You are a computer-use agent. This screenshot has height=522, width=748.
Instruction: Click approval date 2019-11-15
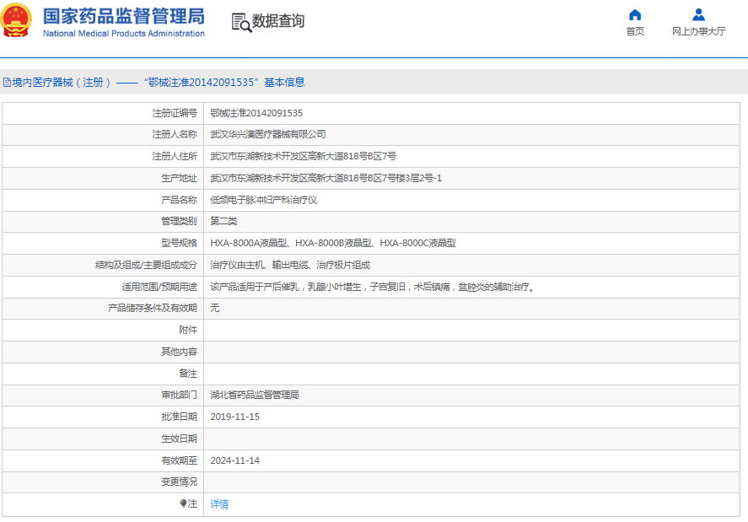[x=234, y=417]
